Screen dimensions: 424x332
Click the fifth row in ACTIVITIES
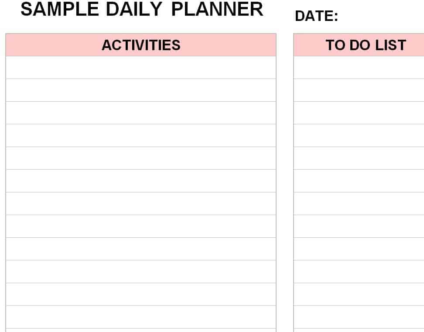141,158
